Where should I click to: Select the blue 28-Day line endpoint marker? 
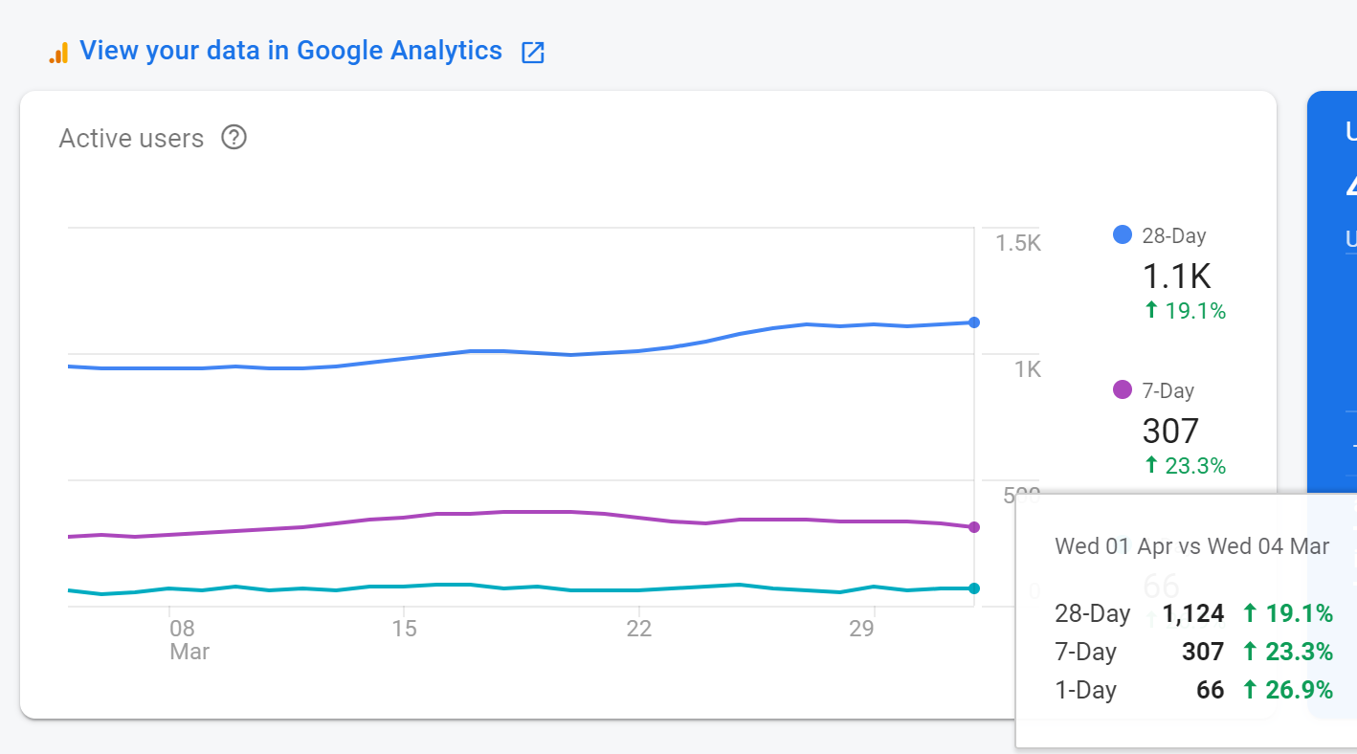point(974,322)
